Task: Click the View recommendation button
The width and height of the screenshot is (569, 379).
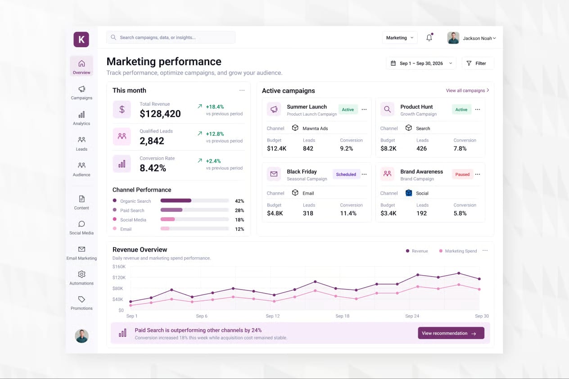Action: [451, 333]
